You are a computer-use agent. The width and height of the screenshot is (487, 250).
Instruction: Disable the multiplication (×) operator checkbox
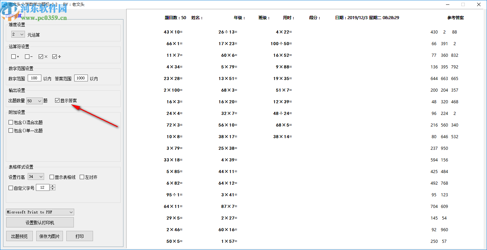[x=41, y=56]
